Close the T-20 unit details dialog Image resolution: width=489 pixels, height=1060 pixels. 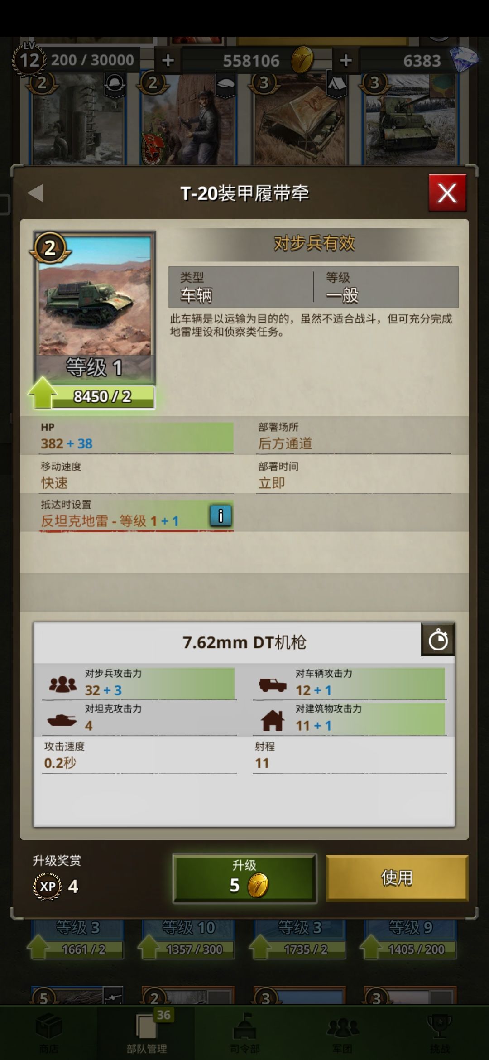(447, 193)
